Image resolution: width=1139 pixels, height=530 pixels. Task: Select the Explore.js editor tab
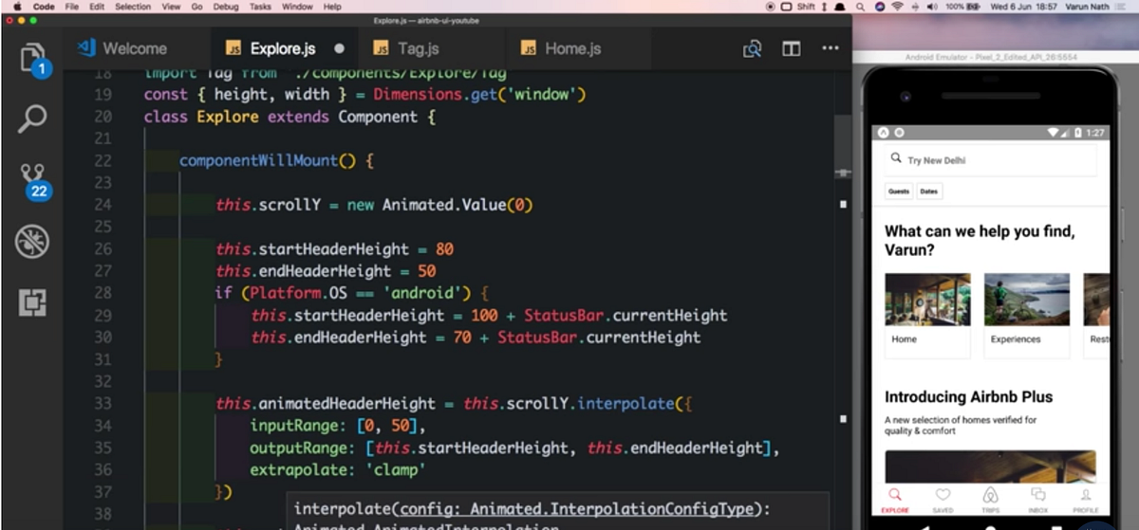(x=283, y=48)
